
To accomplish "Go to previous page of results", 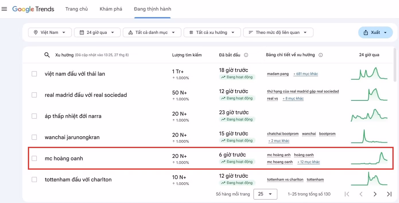I will (x=361, y=194).
